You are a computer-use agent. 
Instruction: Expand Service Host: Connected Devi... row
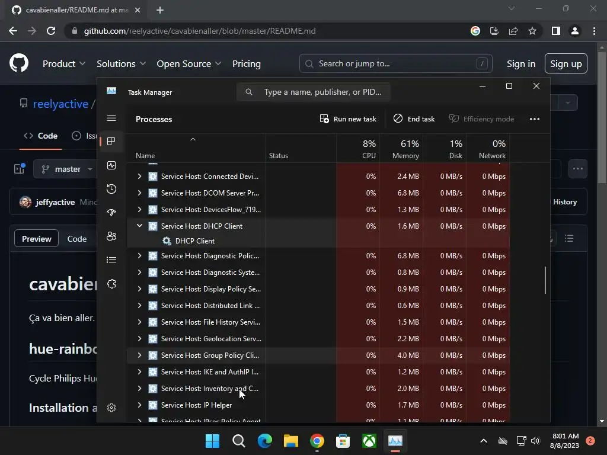click(x=139, y=177)
